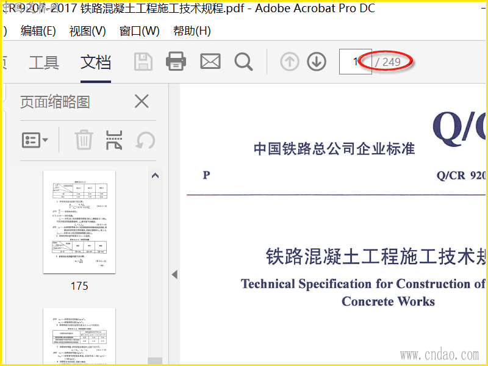Click the save file floppy icon
The height and width of the screenshot is (366, 488).
(143, 62)
